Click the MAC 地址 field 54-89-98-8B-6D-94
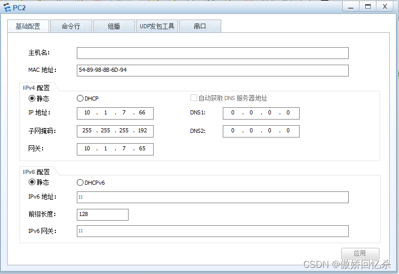Image resolution: width=399 pixels, height=274 pixels. (213, 70)
